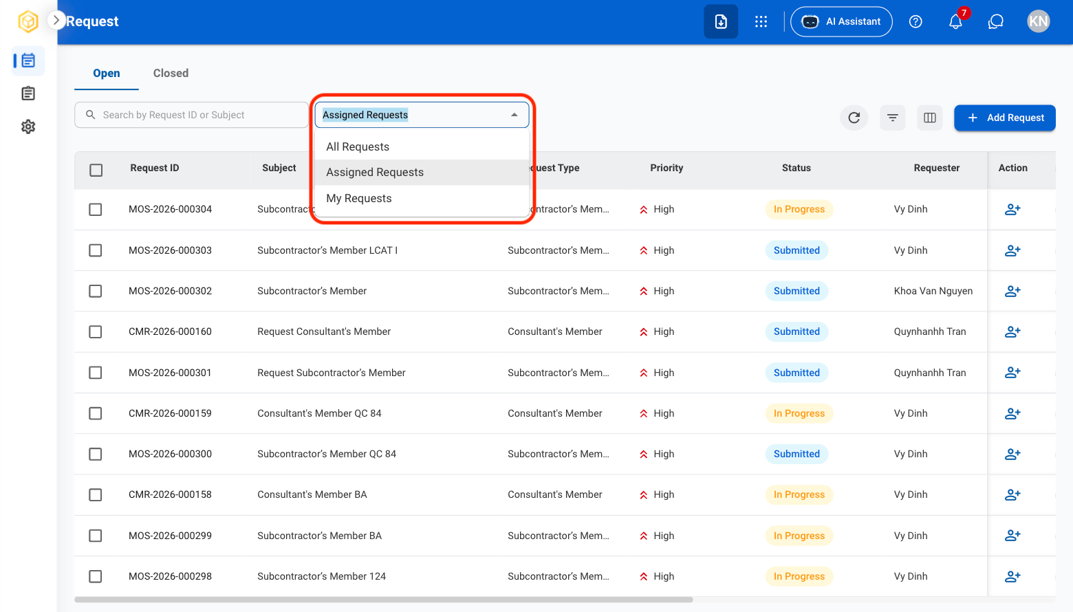This screenshot has height=612, width=1073.
Task: Open request MOS-2026-000303 ID
Action: click(x=170, y=250)
